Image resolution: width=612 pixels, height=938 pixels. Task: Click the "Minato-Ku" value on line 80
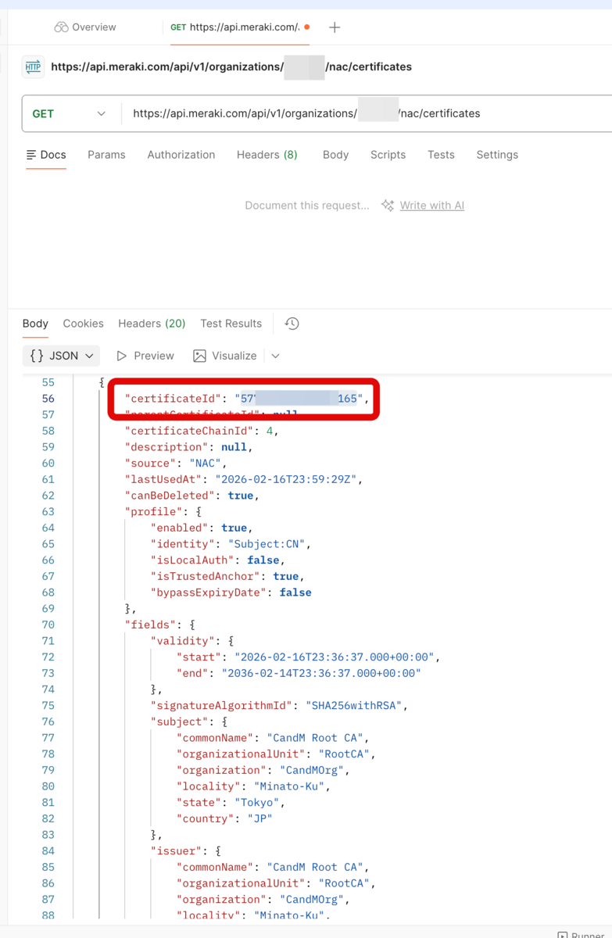pos(289,786)
